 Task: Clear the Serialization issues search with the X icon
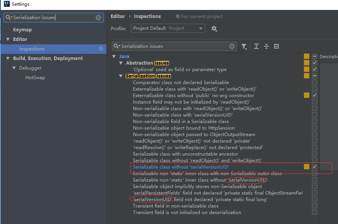coord(232,46)
